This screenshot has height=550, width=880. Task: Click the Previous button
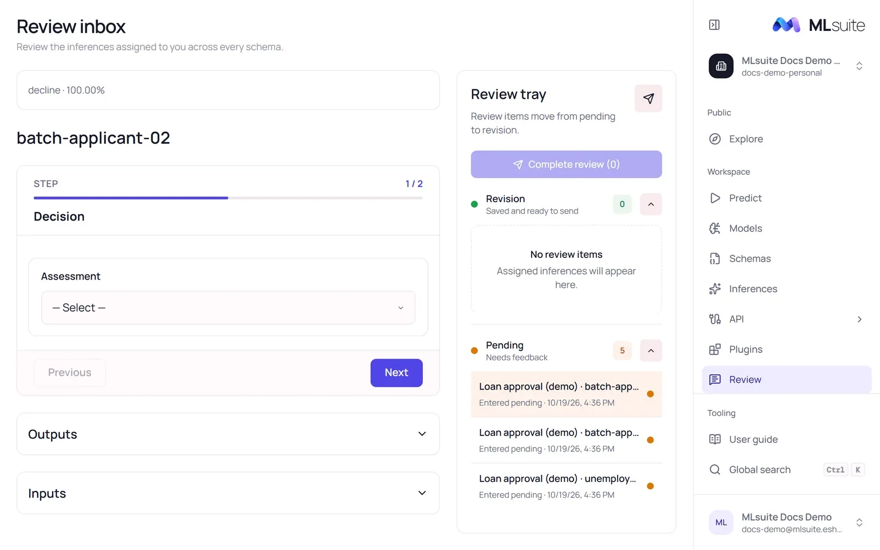[70, 372]
